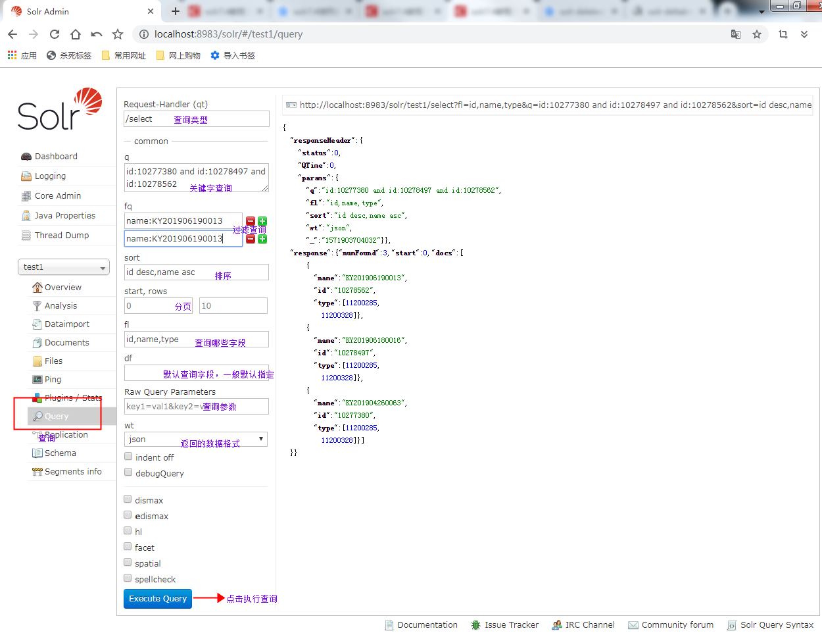
Task: Enable facet checkbox
Action: (128, 547)
